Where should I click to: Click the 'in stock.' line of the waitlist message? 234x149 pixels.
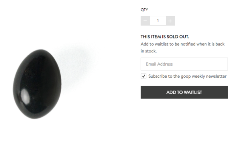click(149, 51)
